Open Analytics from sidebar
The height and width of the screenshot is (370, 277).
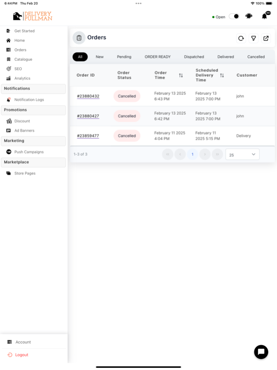coord(22,78)
